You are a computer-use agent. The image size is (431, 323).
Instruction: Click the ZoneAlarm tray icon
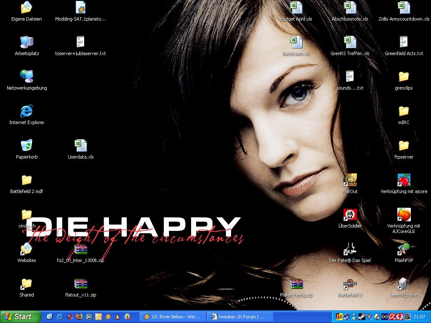pyautogui.click(x=339, y=317)
